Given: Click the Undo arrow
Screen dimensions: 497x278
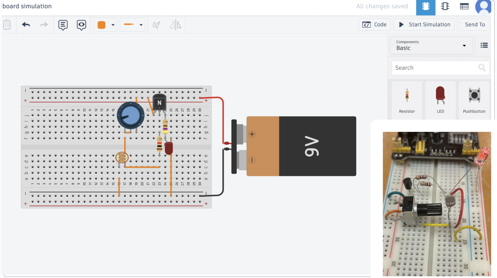Looking at the screenshot, I should tap(26, 25).
